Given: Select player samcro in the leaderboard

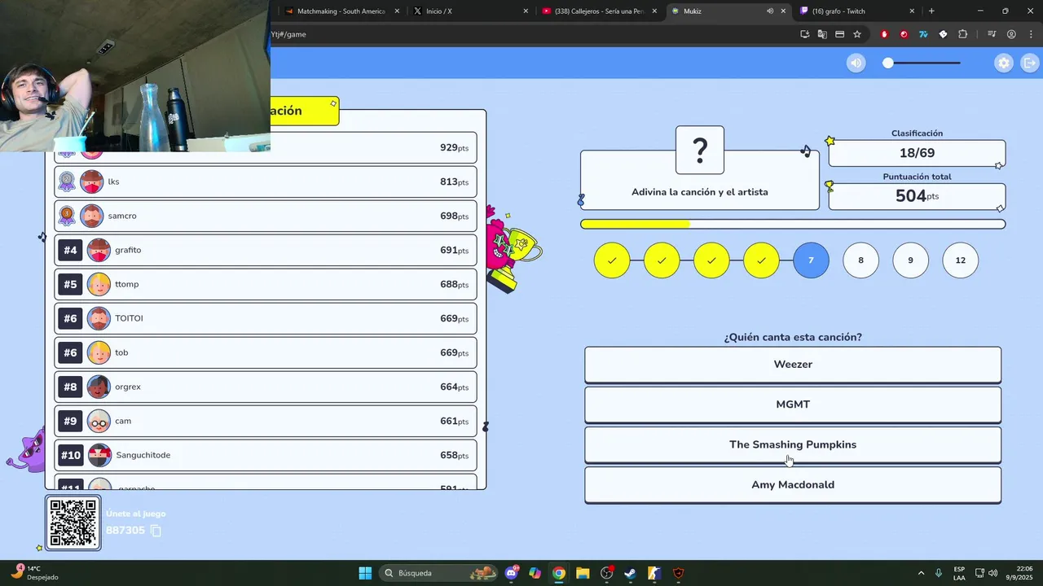Looking at the screenshot, I should pos(266,216).
